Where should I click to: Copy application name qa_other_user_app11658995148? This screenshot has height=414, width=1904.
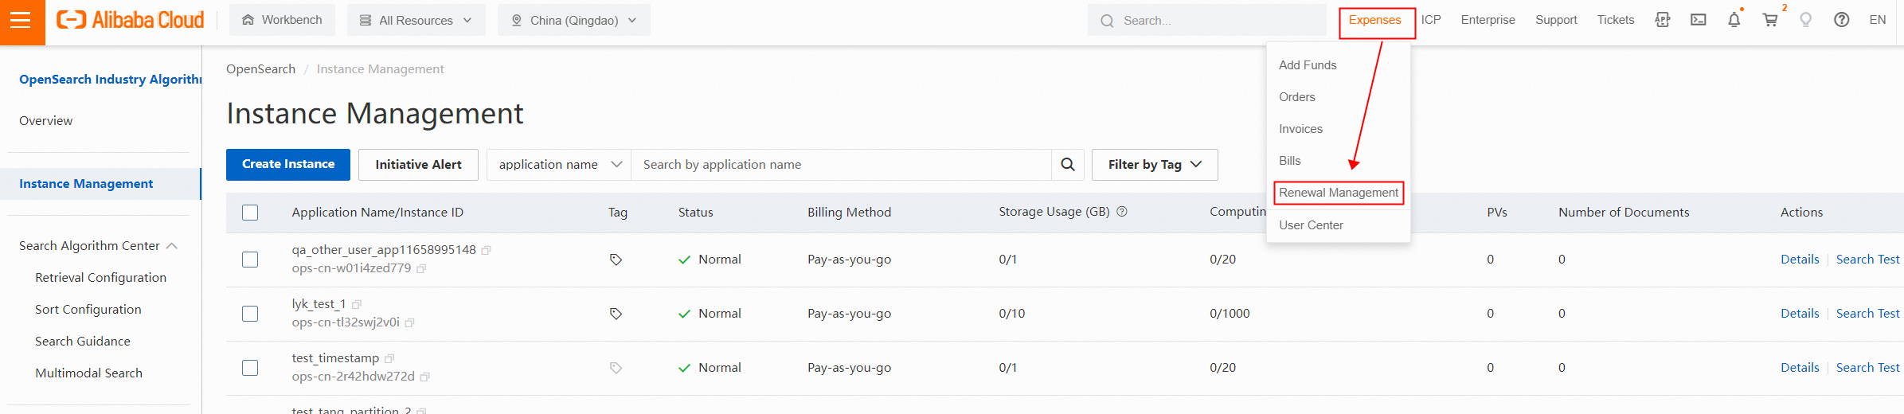(x=486, y=250)
